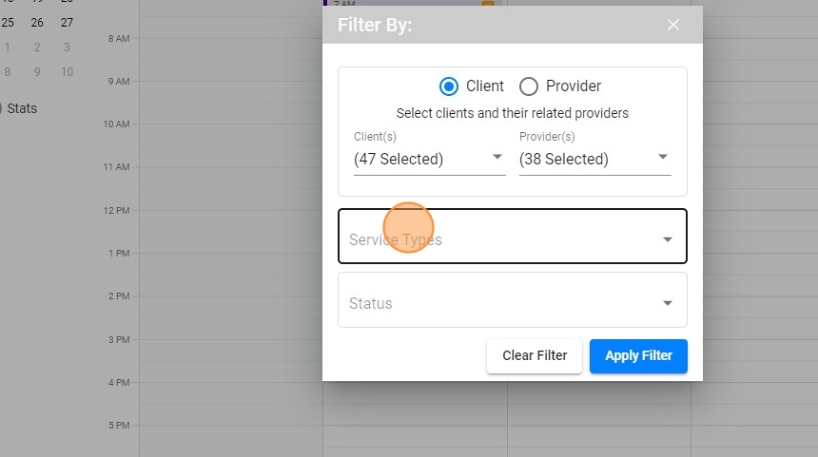Screen dimensions: 818x457
Task: Select the Client radio button
Action: 449,86
